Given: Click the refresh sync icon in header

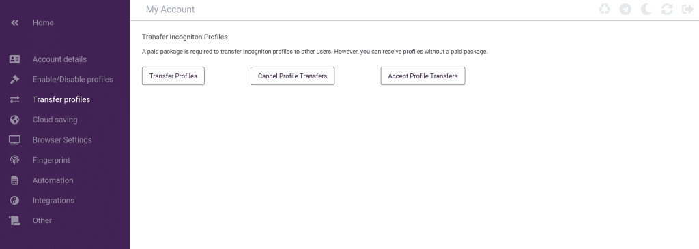Looking at the screenshot, I should (667, 10).
